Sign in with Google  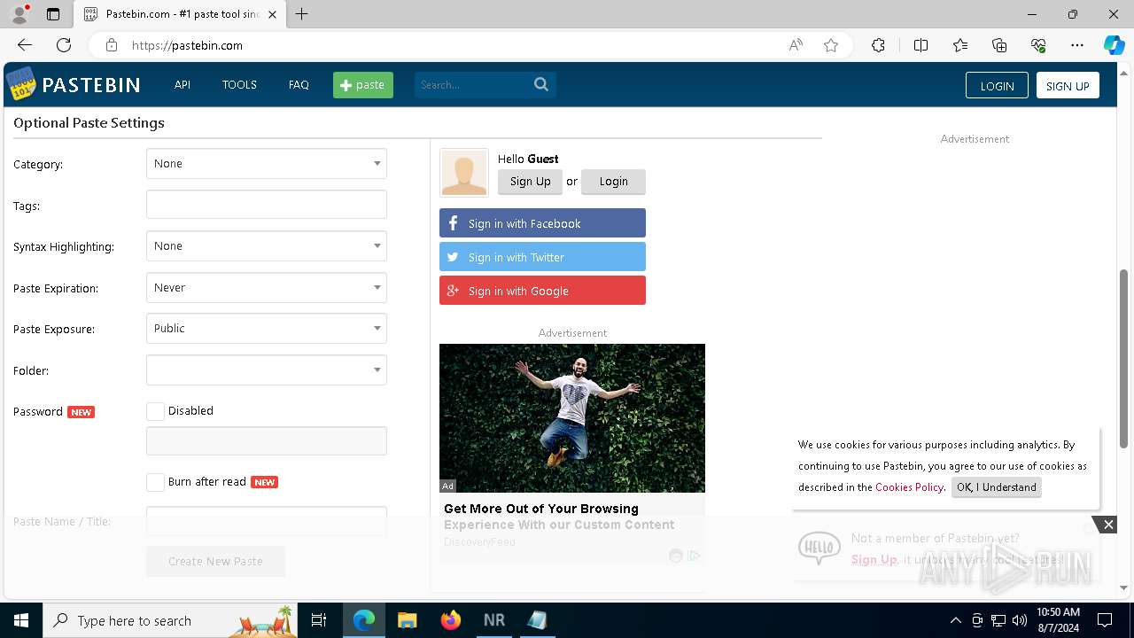coord(542,291)
